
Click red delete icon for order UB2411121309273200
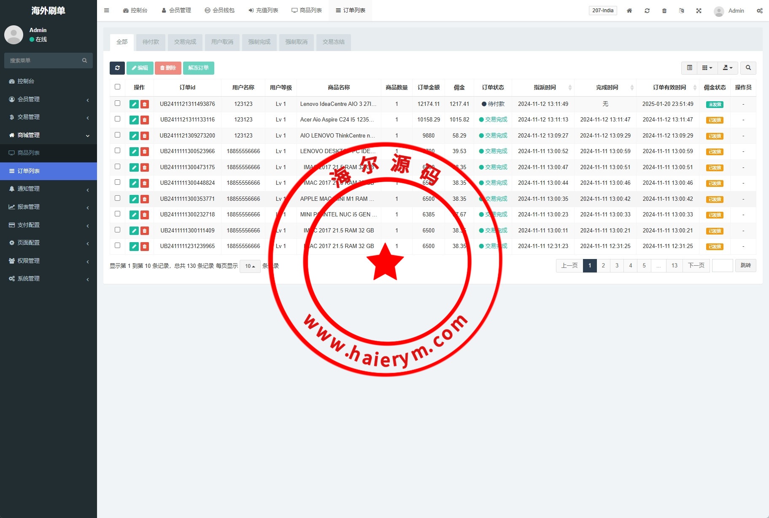pos(145,136)
